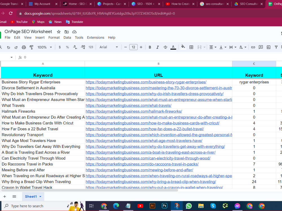
Task: Open the Edit menu
Action: pyautogui.click(x=17, y=37)
